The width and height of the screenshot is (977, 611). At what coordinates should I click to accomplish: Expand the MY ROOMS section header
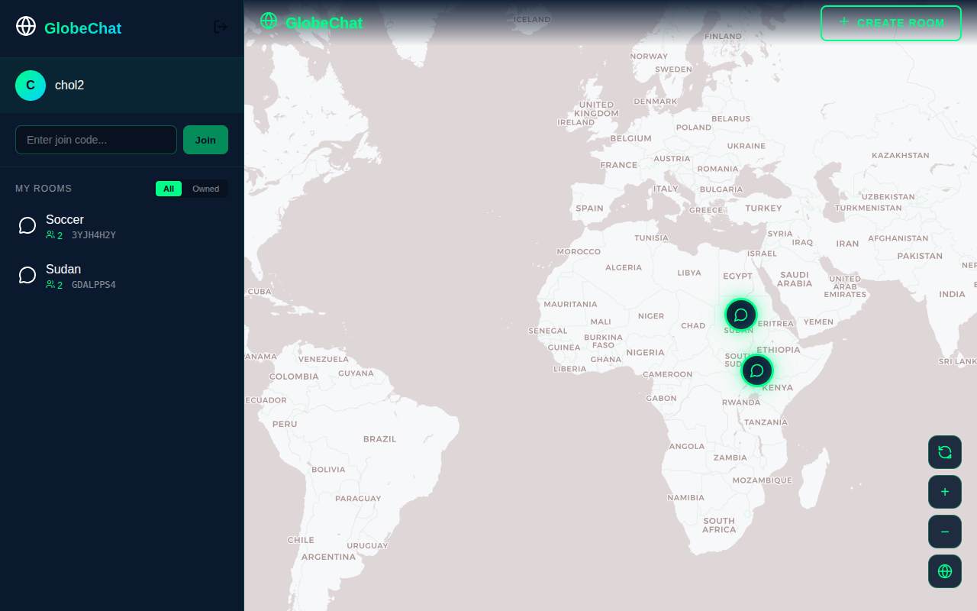pos(43,188)
